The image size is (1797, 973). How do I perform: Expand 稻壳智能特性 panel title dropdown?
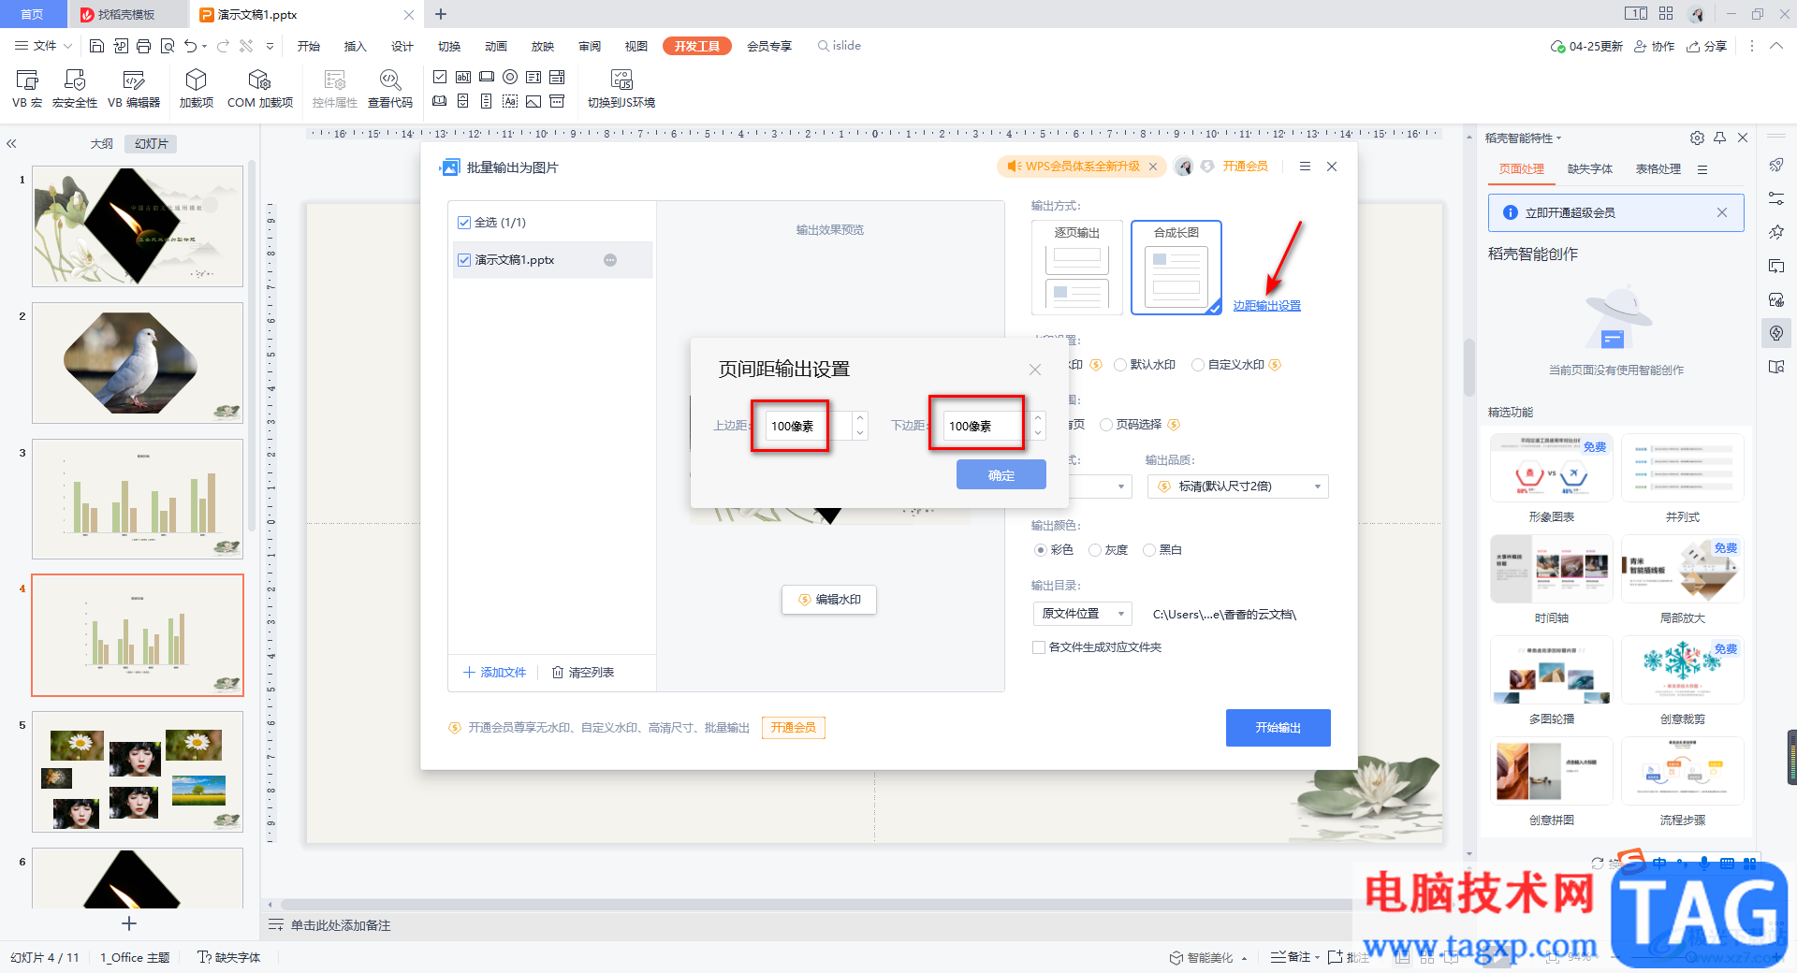pyautogui.click(x=1559, y=138)
